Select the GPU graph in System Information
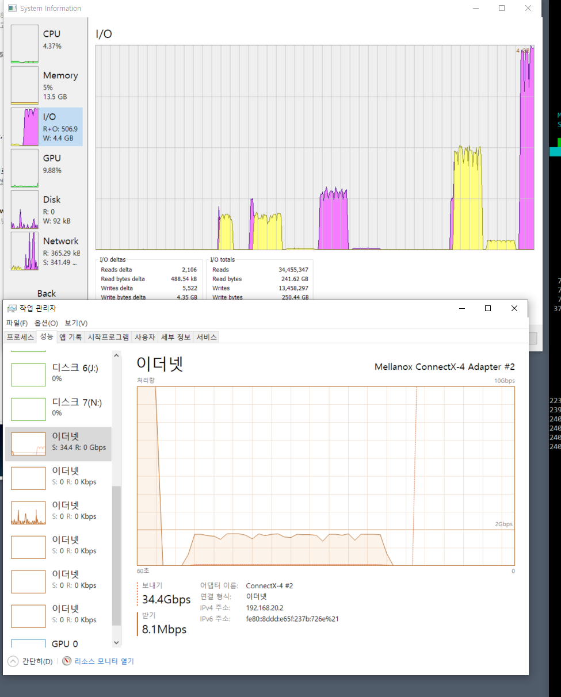Viewport: 561px width, 697px height. 24,168
